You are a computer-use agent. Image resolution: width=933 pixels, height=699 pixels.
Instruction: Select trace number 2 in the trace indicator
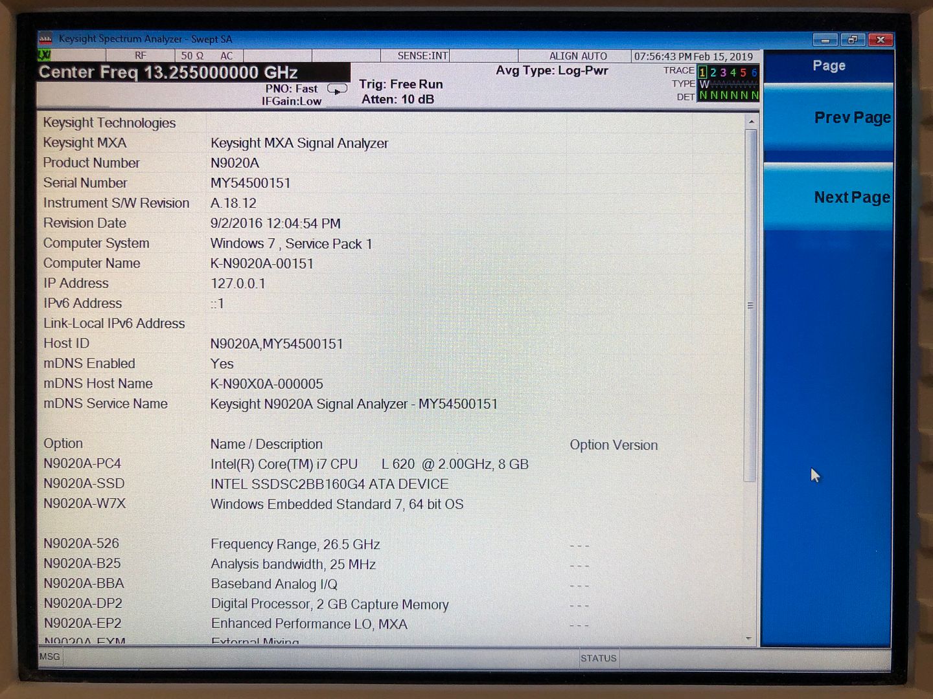[713, 72]
